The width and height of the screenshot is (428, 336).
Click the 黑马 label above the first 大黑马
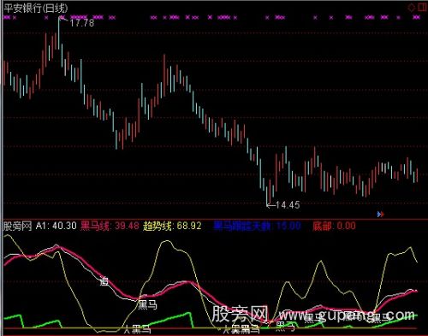pyautogui.click(x=147, y=305)
